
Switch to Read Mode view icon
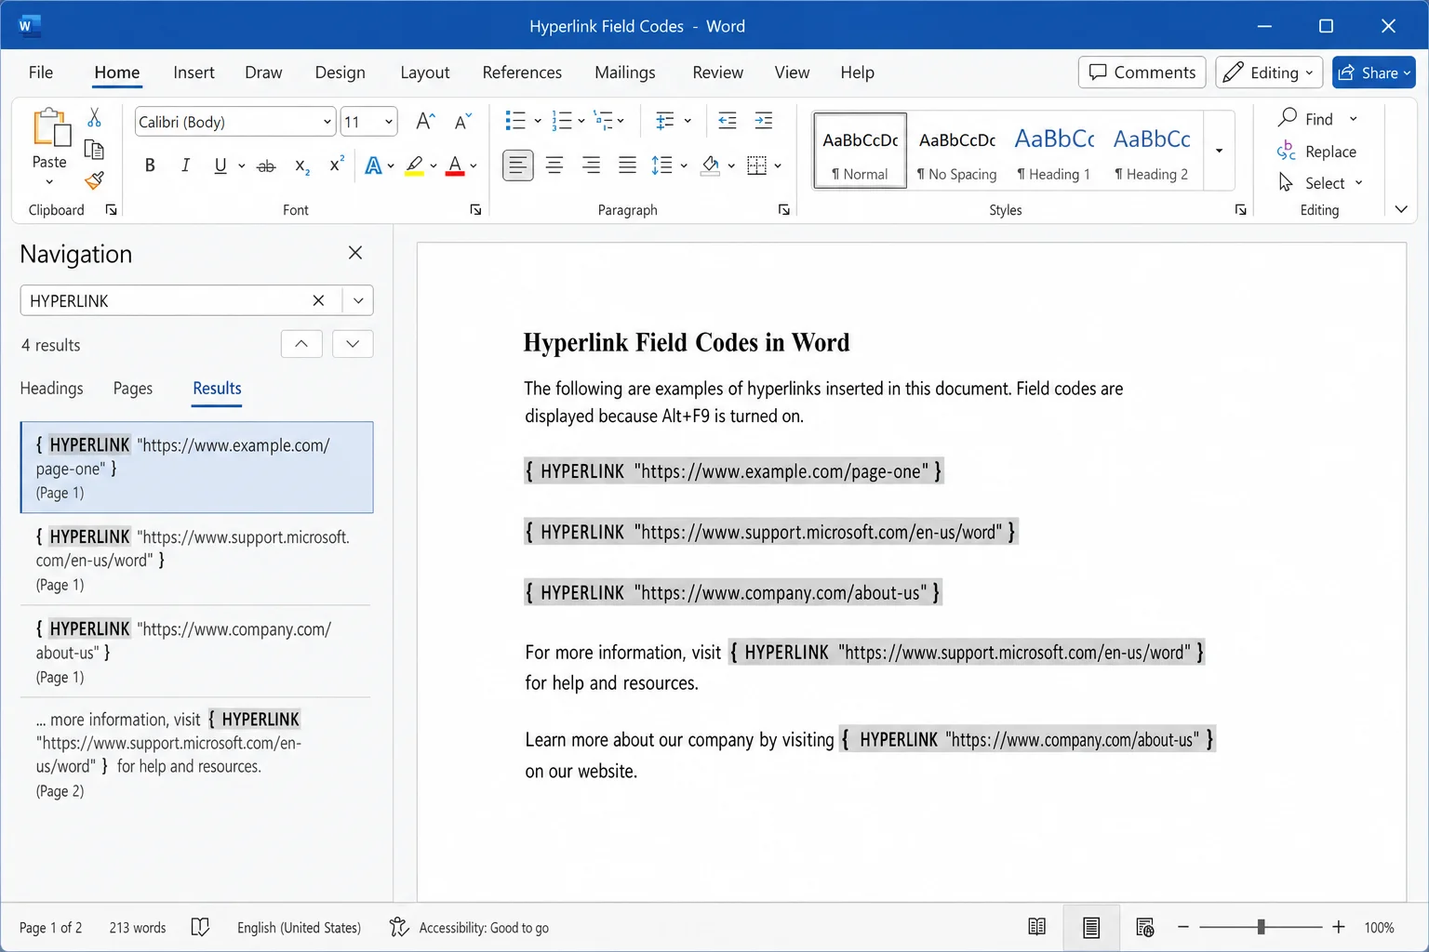[1036, 927]
